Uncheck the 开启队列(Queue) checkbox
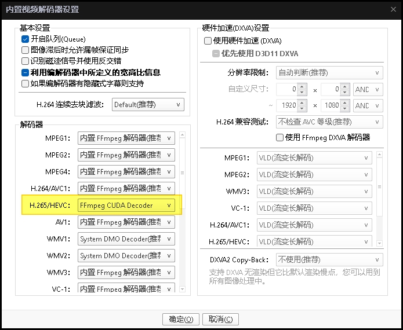 click(x=26, y=39)
